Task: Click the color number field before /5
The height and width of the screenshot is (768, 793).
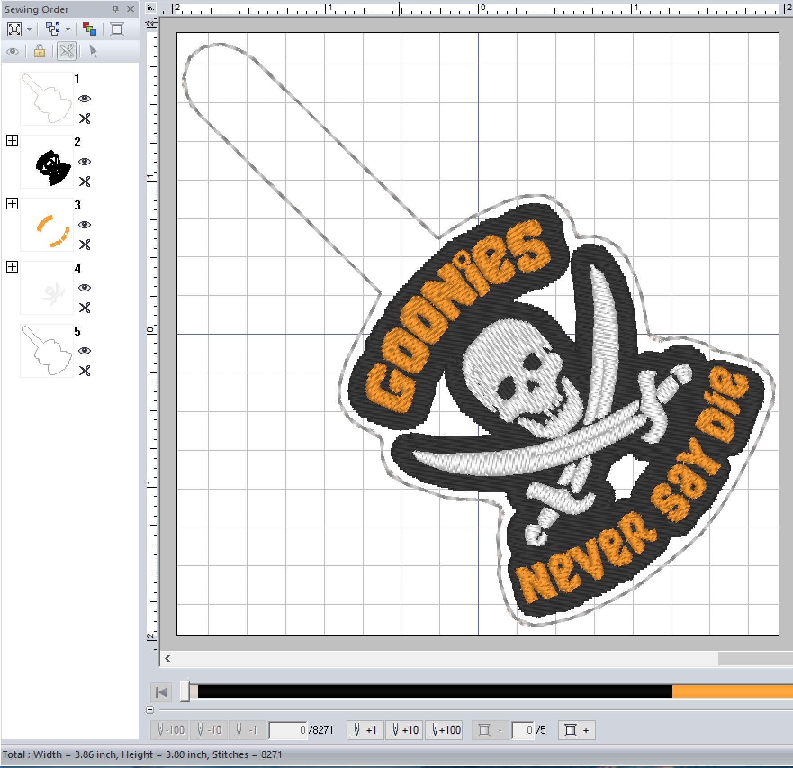Action: pos(523,730)
